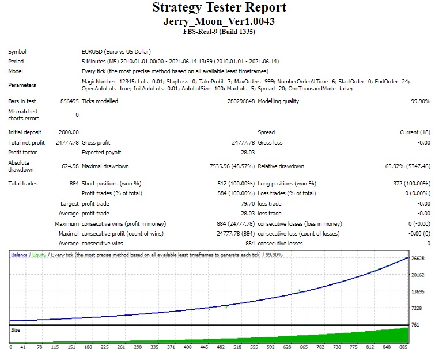Screen dimensions: 435x353
Task: Click the 885 tick on the x-axis
Action: (403, 347)
